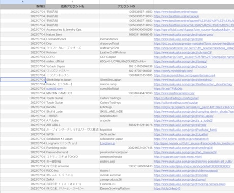Select the RICO Inc cell

(x=72, y=171)
